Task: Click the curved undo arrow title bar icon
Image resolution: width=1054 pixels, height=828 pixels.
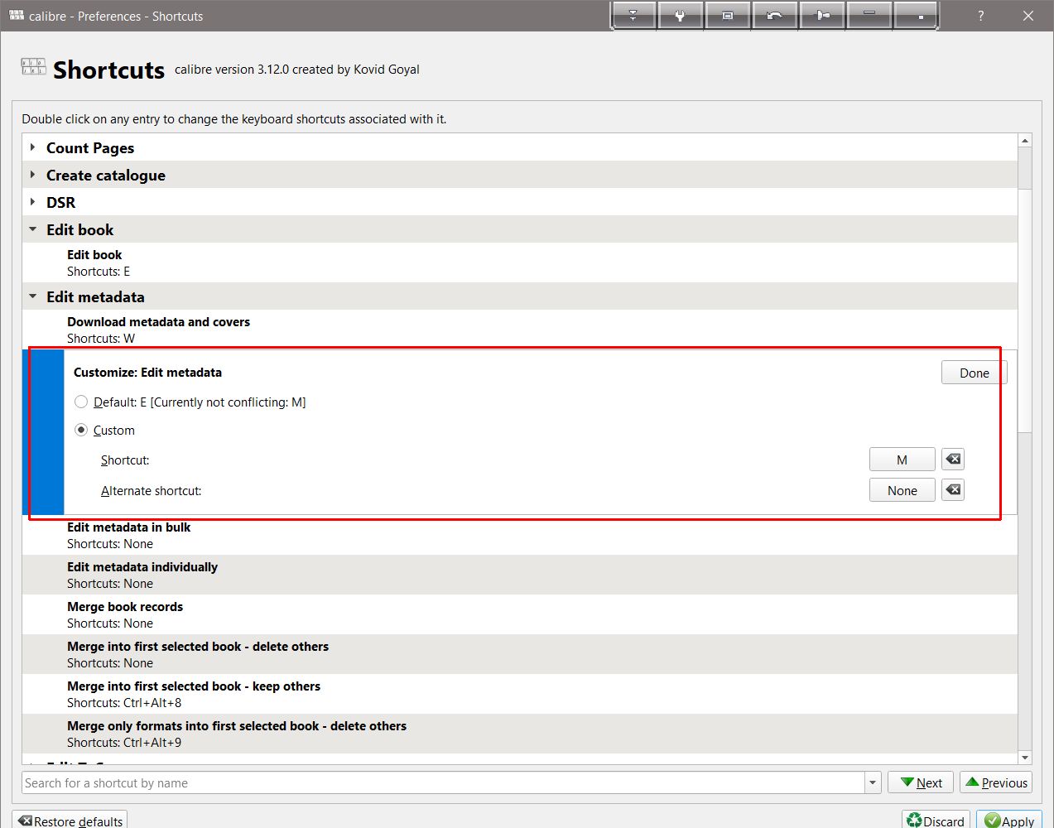Action: tap(775, 16)
